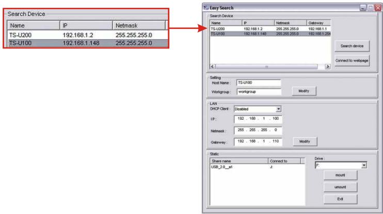Click right arrow of device list scrollbar
The image size is (383, 214).
pos(328,67)
